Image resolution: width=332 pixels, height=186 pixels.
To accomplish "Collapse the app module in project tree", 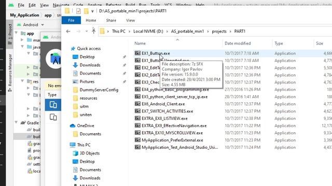I will click(x=16, y=33).
